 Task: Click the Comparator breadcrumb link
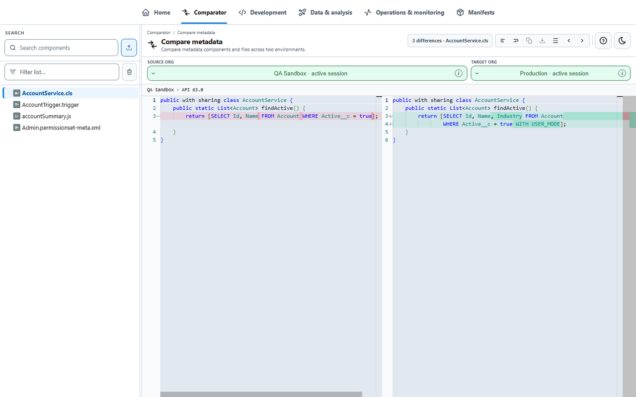[x=159, y=33]
